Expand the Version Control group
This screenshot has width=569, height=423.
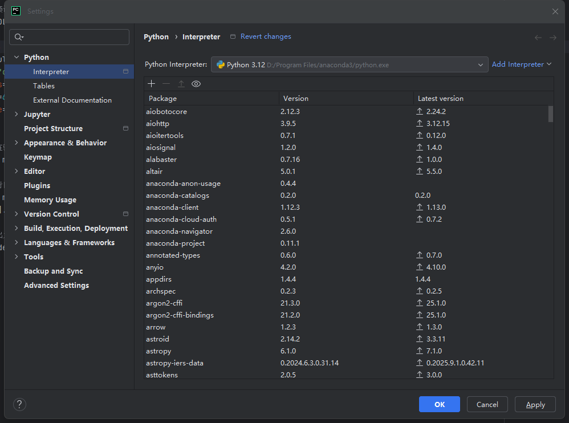17,214
